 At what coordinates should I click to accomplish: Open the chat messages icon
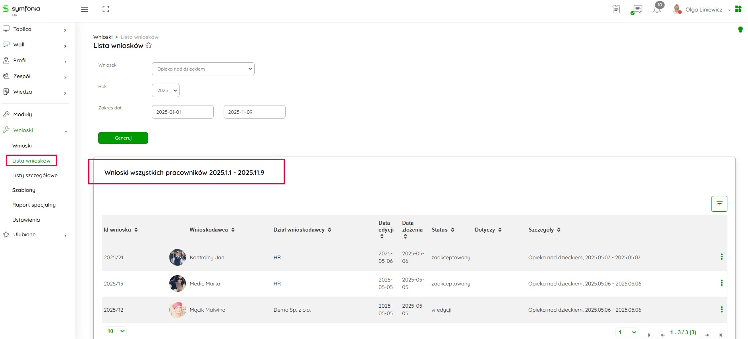(x=637, y=10)
